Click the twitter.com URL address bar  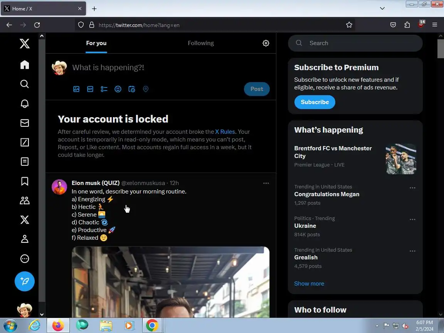pyautogui.click(x=215, y=25)
